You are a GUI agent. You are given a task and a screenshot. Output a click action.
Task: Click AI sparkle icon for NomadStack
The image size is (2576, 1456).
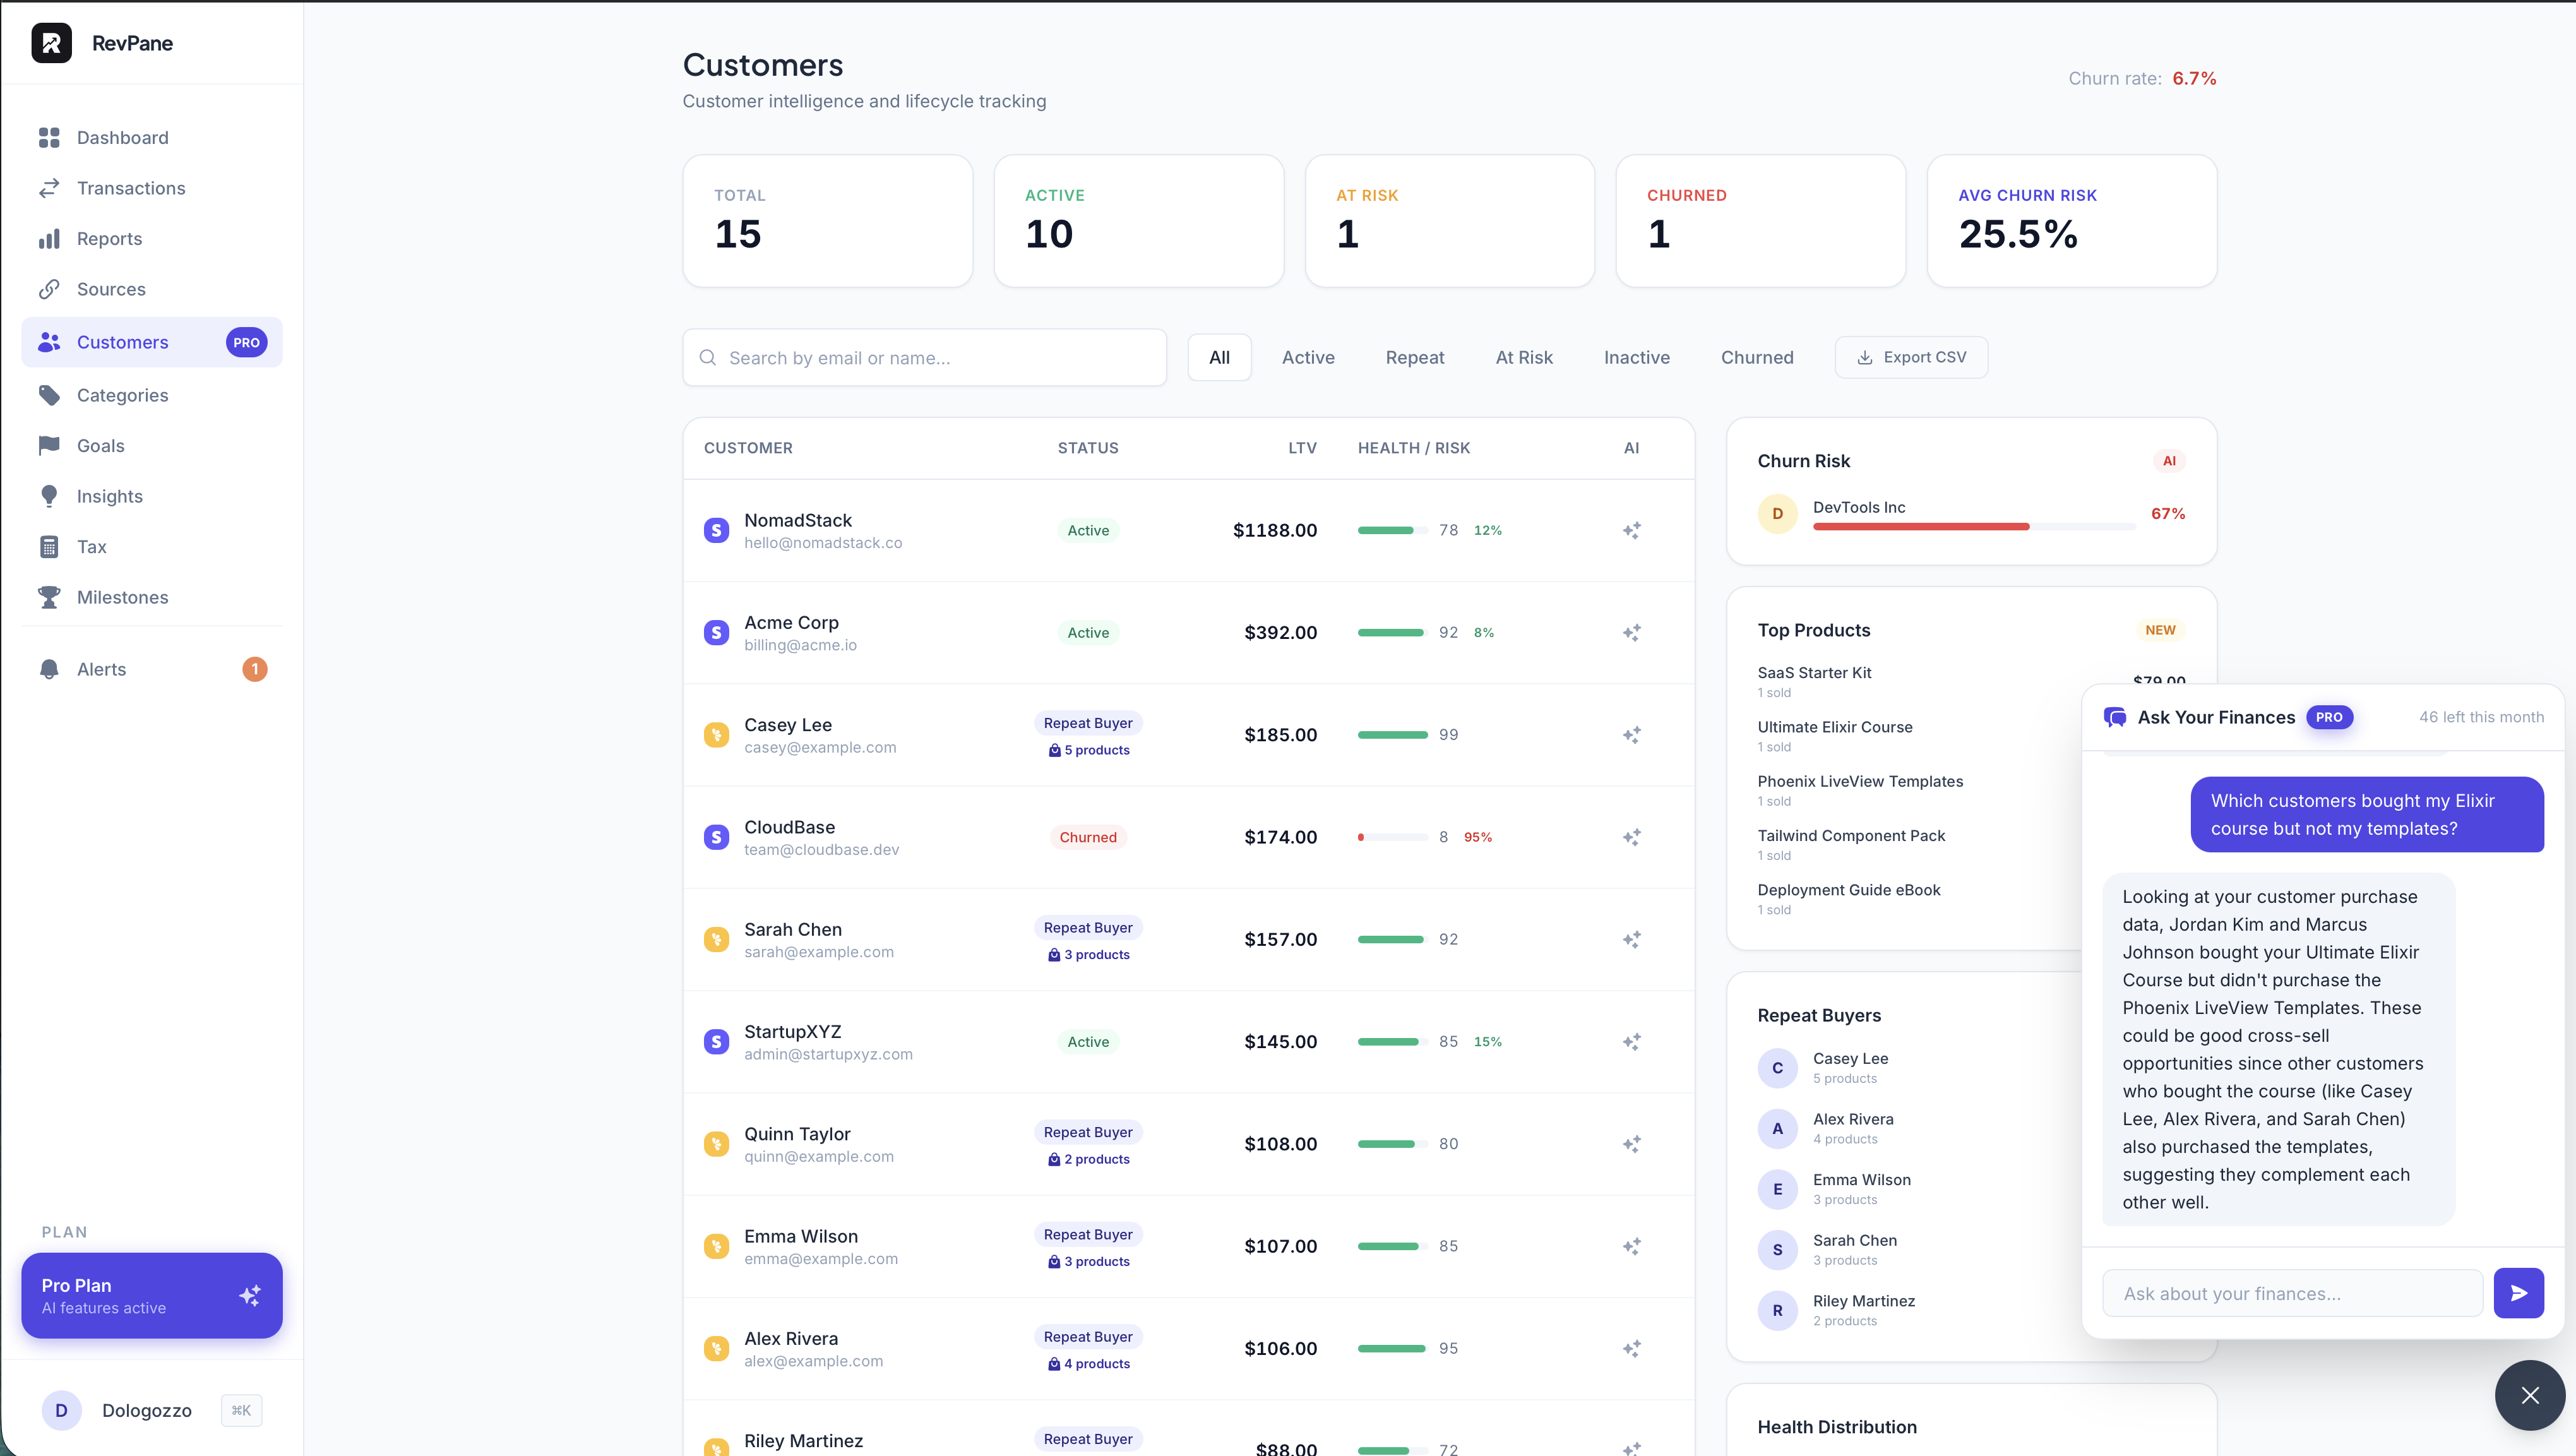click(x=1631, y=530)
